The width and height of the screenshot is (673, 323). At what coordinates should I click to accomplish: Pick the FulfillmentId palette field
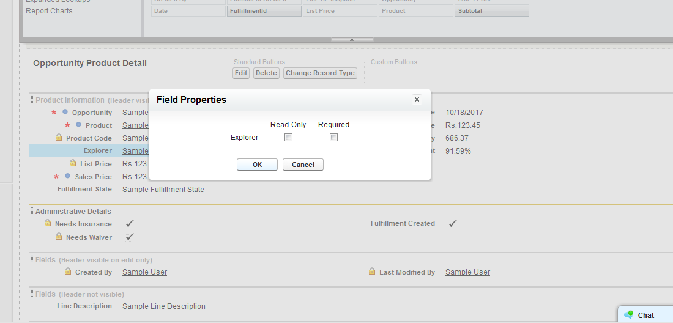(x=264, y=11)
